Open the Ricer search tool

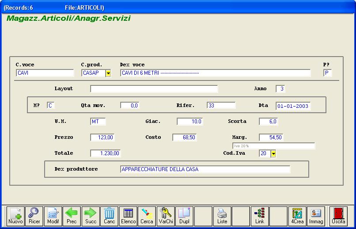pyautogui.click(x=34, y=216)
